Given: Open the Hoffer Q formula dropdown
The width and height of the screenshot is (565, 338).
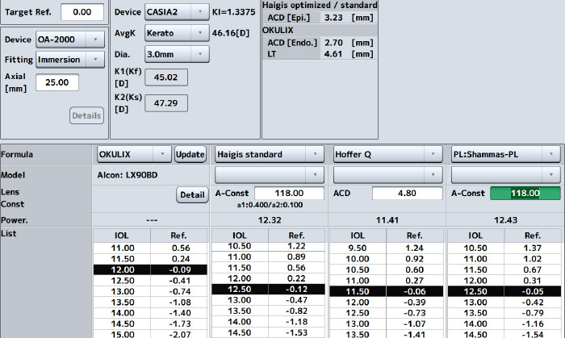Looking at the screenshot, I should pyautogui.click(x=387, y=154).
